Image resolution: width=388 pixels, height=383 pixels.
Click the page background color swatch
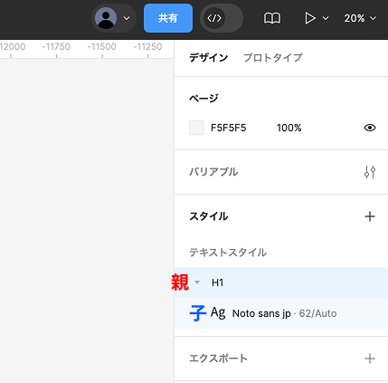[196, 128]
